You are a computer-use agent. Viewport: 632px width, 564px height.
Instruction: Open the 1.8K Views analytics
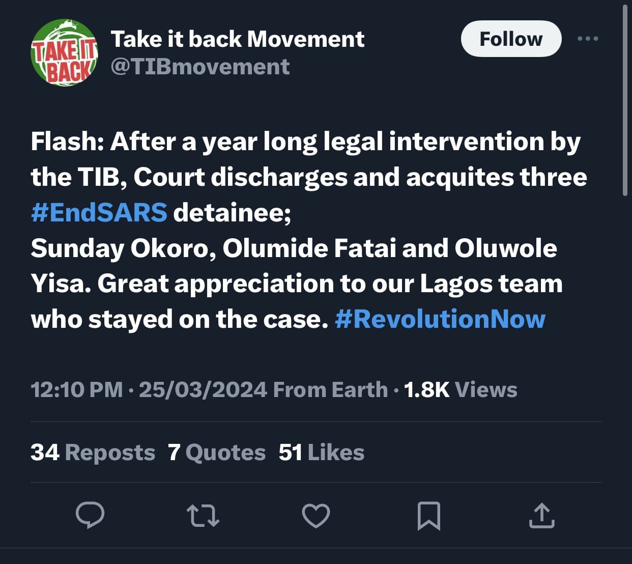[460, 390]
